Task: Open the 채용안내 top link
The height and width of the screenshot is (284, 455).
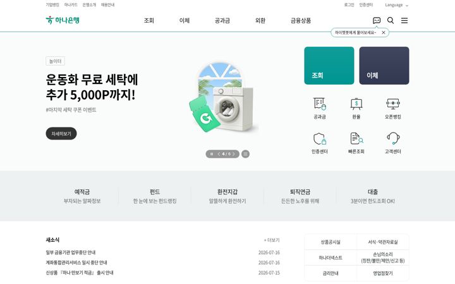Action: [107, 5]
